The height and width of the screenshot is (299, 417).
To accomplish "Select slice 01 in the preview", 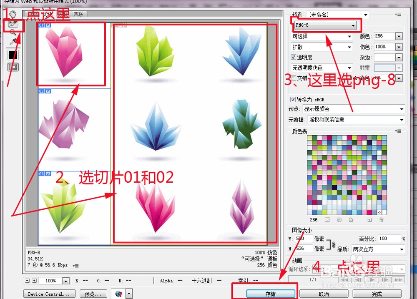I will (71, 54).
